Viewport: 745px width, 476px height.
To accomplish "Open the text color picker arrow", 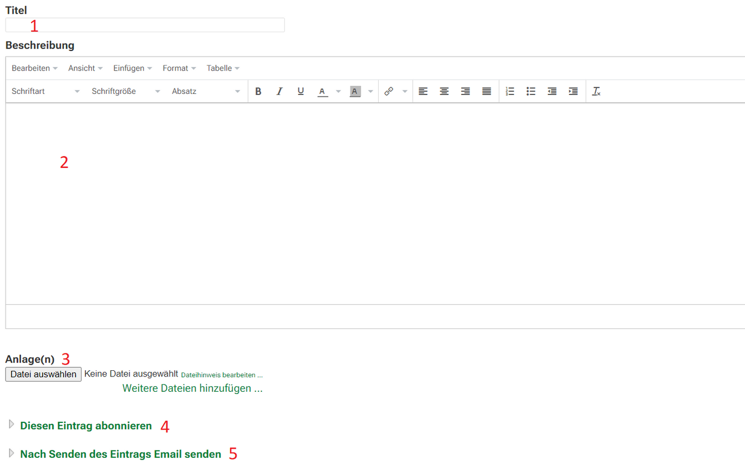I will [338, 91].
